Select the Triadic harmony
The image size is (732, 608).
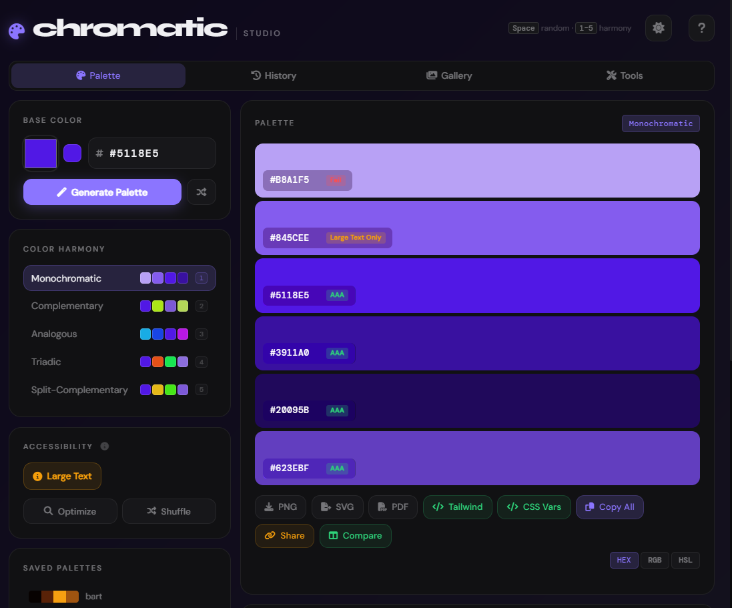click(119, 362)
